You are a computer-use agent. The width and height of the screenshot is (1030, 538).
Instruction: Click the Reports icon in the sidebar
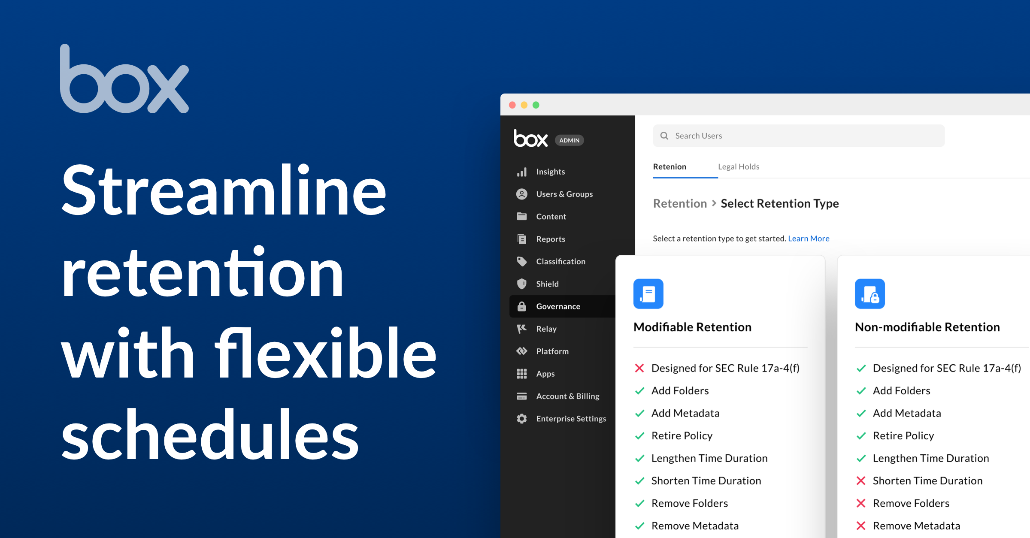522,239
